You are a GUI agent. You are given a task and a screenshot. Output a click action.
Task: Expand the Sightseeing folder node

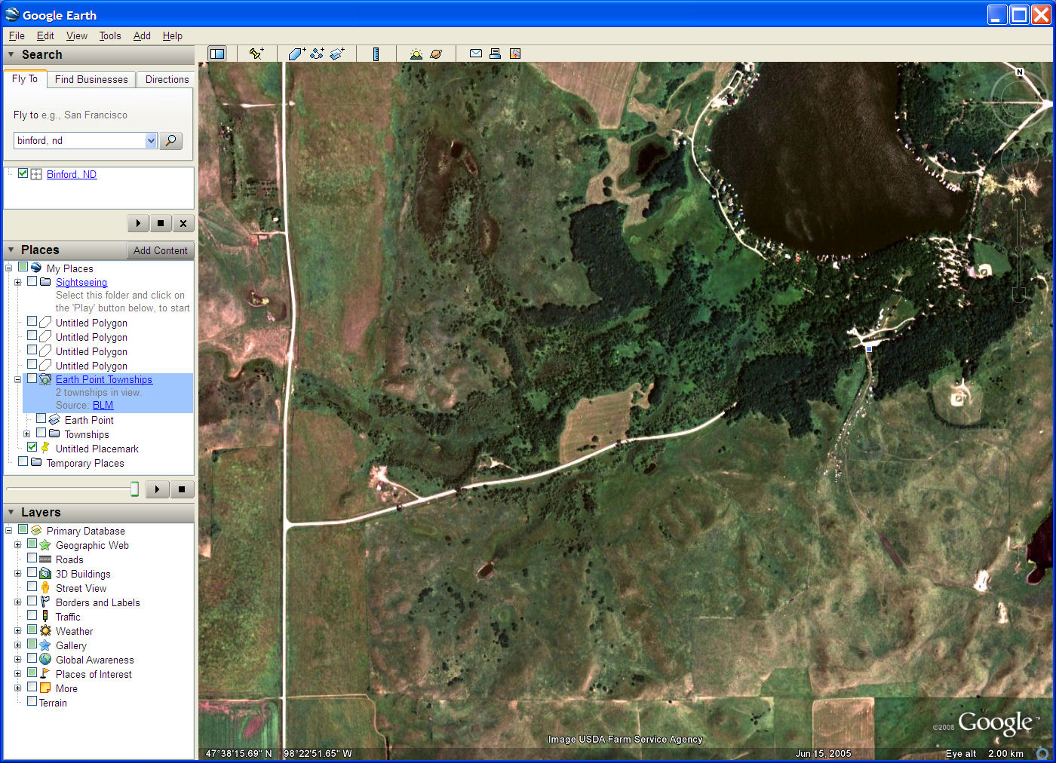[x=17, y=282]
